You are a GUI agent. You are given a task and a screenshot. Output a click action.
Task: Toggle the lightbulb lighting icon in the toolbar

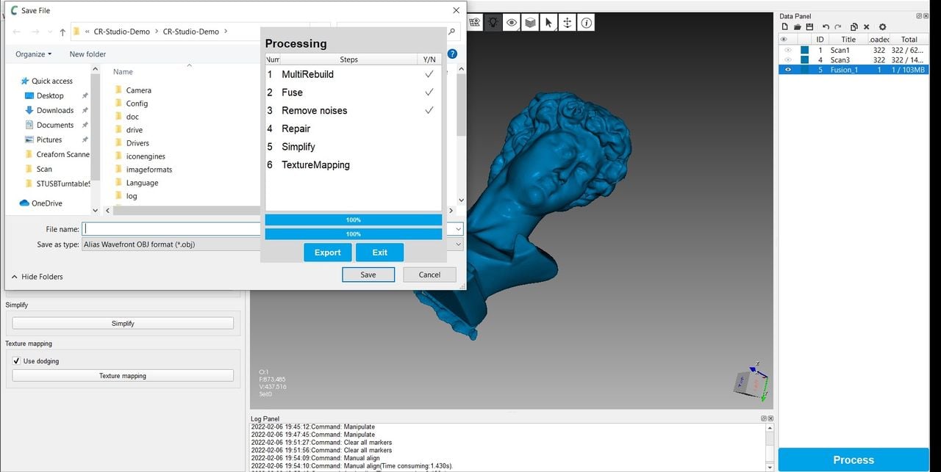493,23
